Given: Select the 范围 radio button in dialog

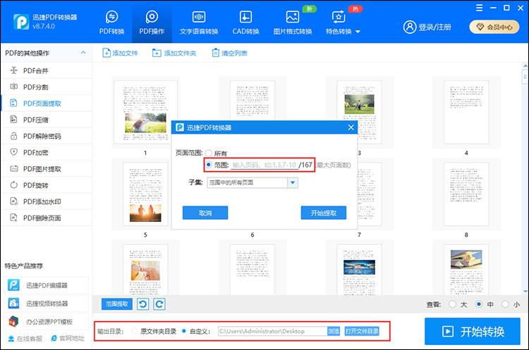Looking at the screenshot, I should tap(209, 165).
